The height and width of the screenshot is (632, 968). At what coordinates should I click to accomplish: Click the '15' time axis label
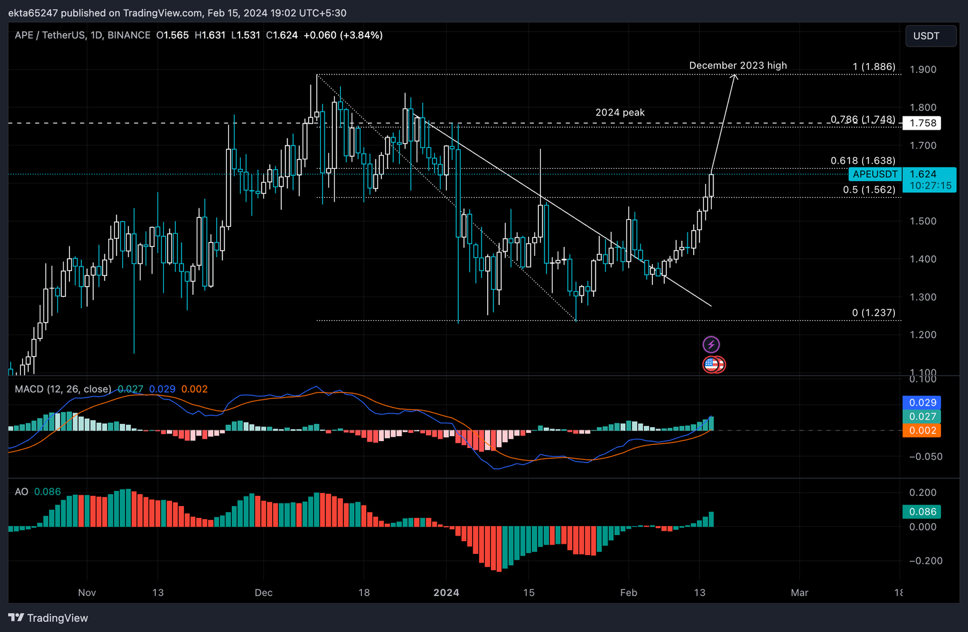tap(529, 592)
